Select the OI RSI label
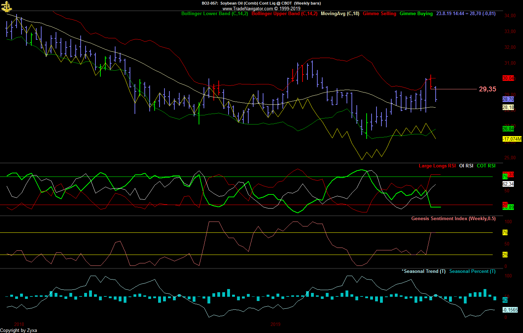 click(466, 166)
